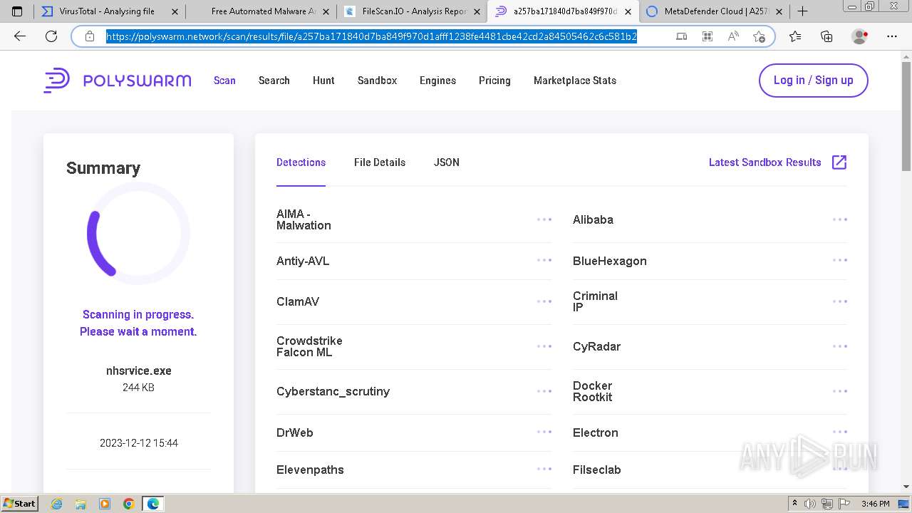Add this page to favorites star icon
Image resolution: width=912 pixels, height=513 pixels.
tap(759, 36)
